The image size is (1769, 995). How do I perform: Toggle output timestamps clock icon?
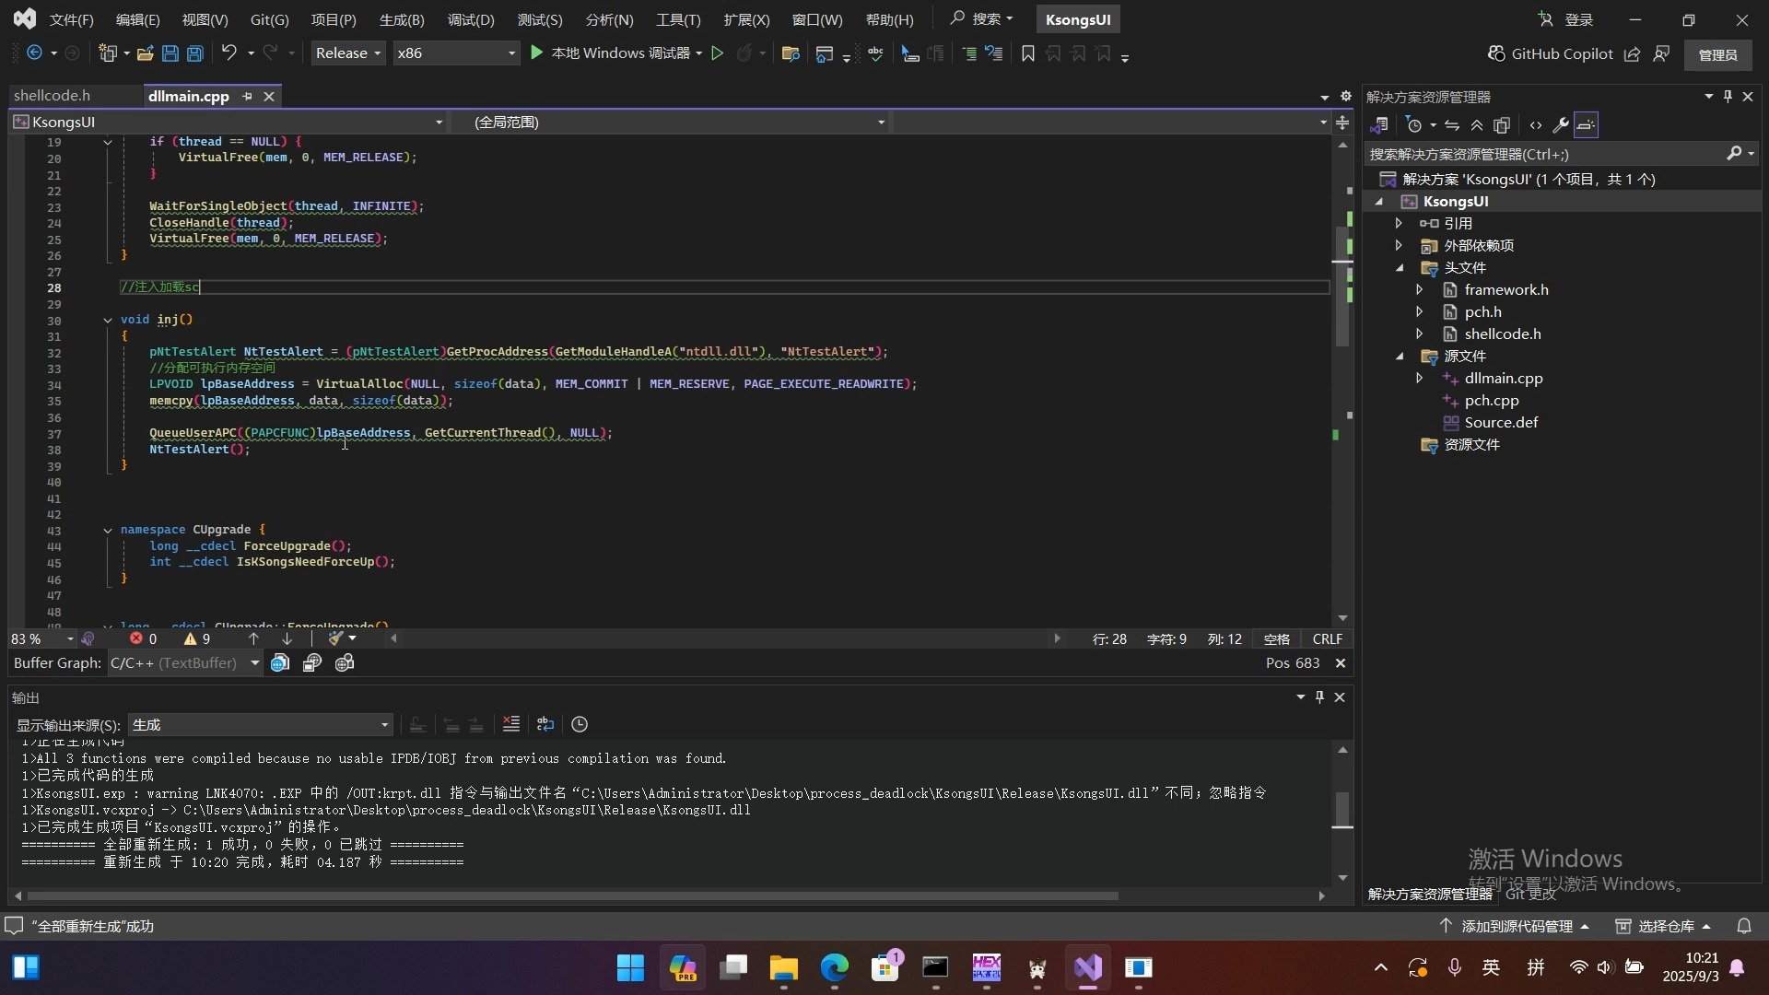(x=580, y=724)
